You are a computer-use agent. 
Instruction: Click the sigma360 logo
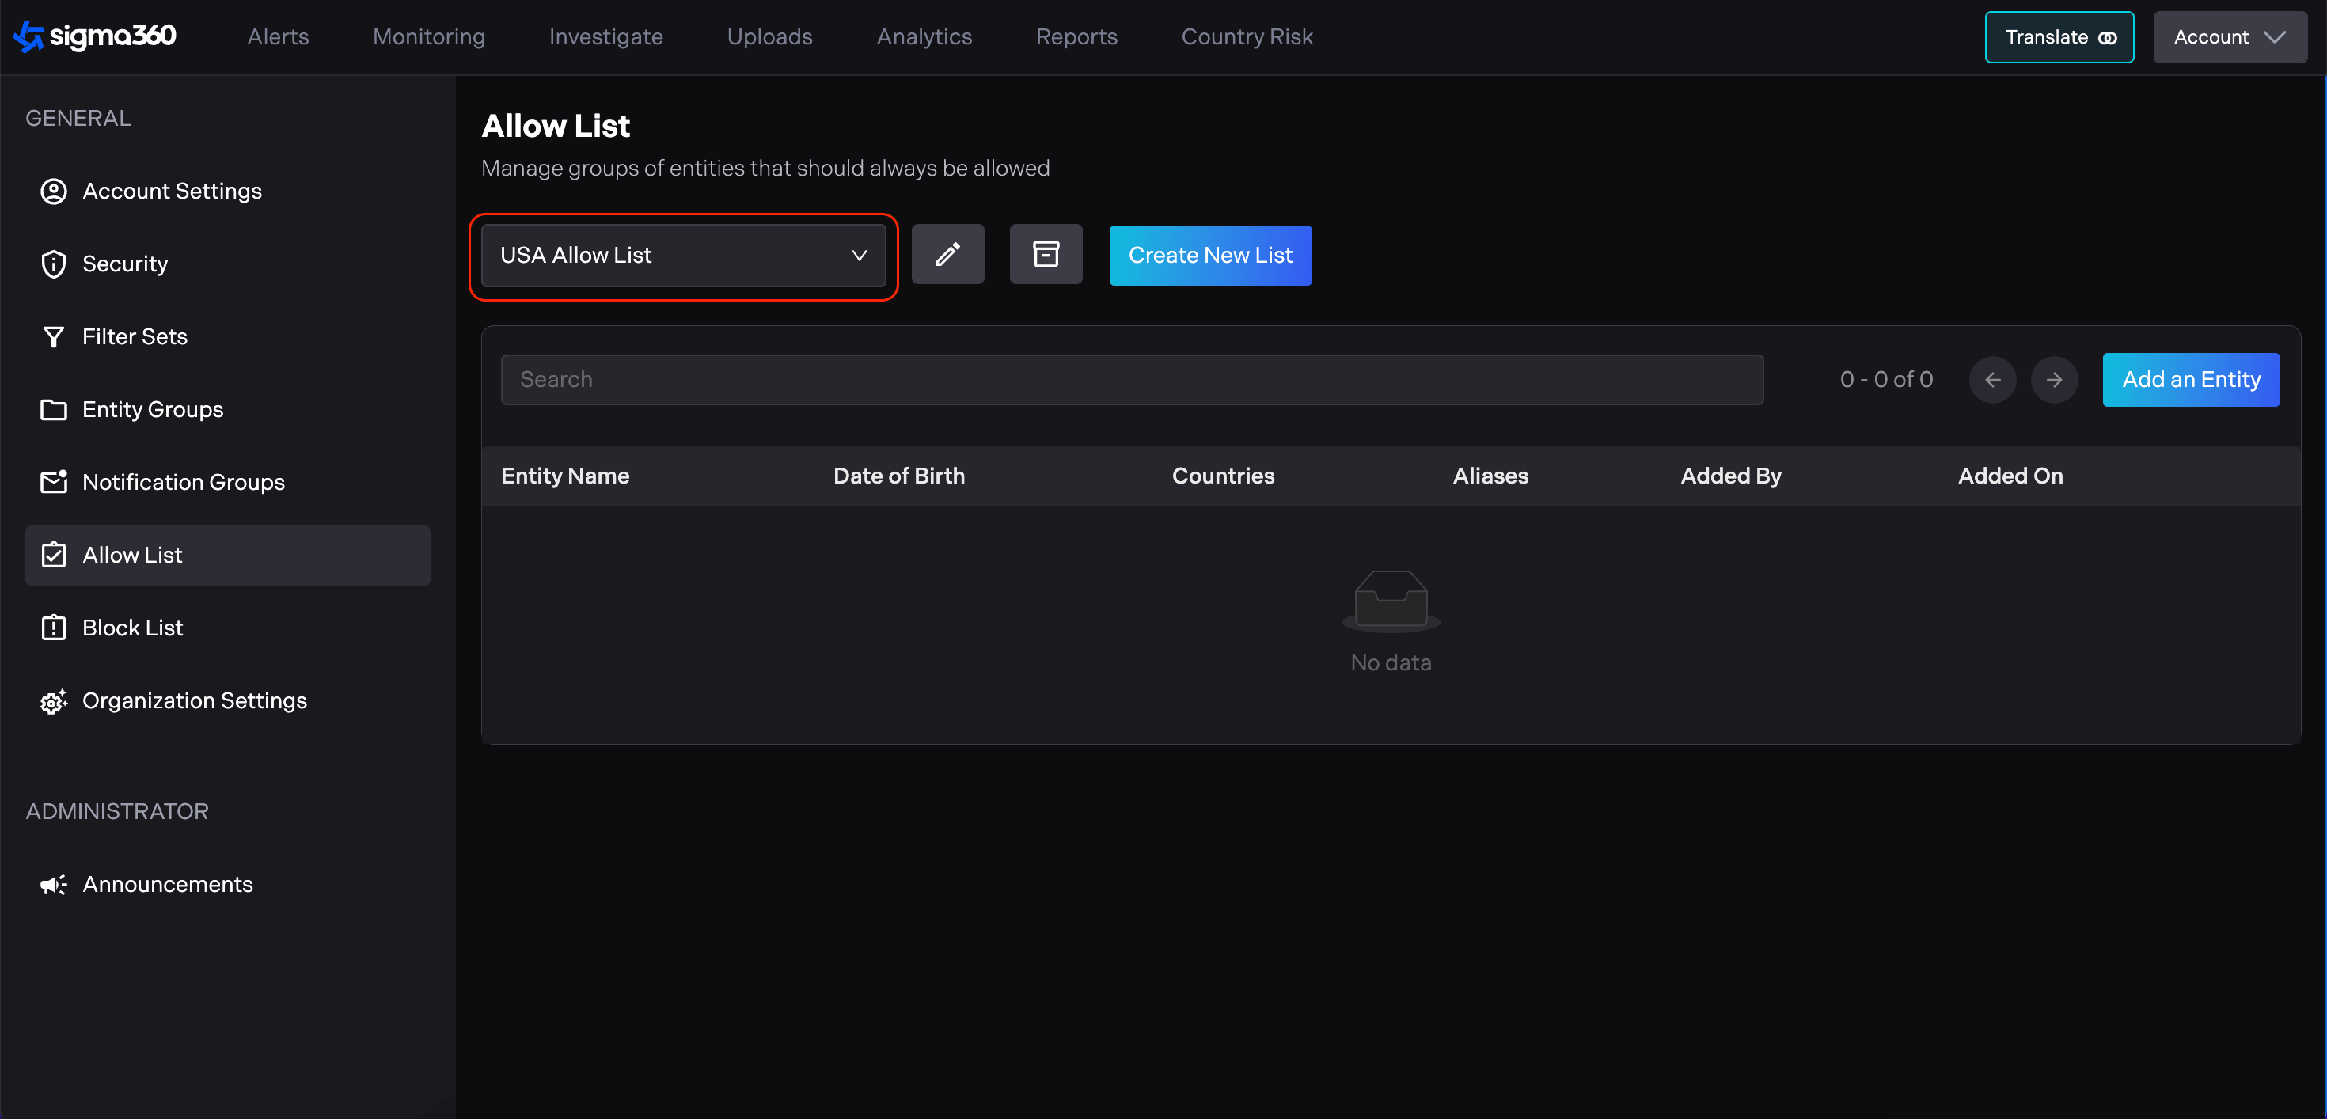[x=95, y=36]
